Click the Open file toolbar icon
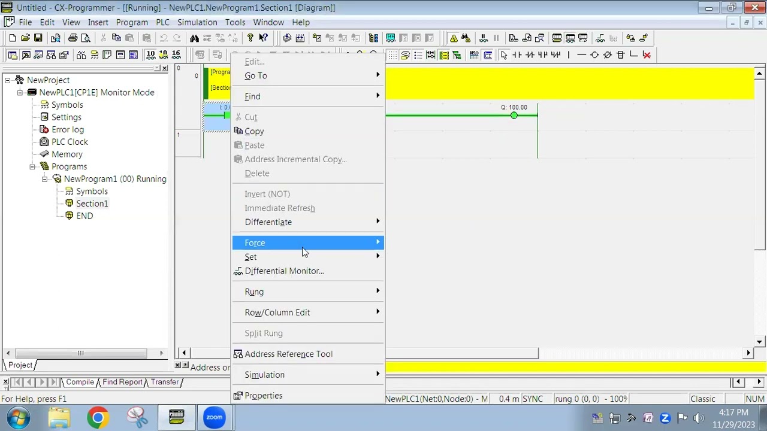The width and height of the screenshot is (767, 431). 25,38
